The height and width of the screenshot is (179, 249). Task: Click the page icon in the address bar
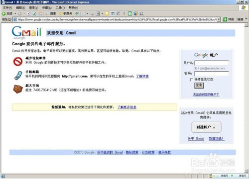(15, 19)
